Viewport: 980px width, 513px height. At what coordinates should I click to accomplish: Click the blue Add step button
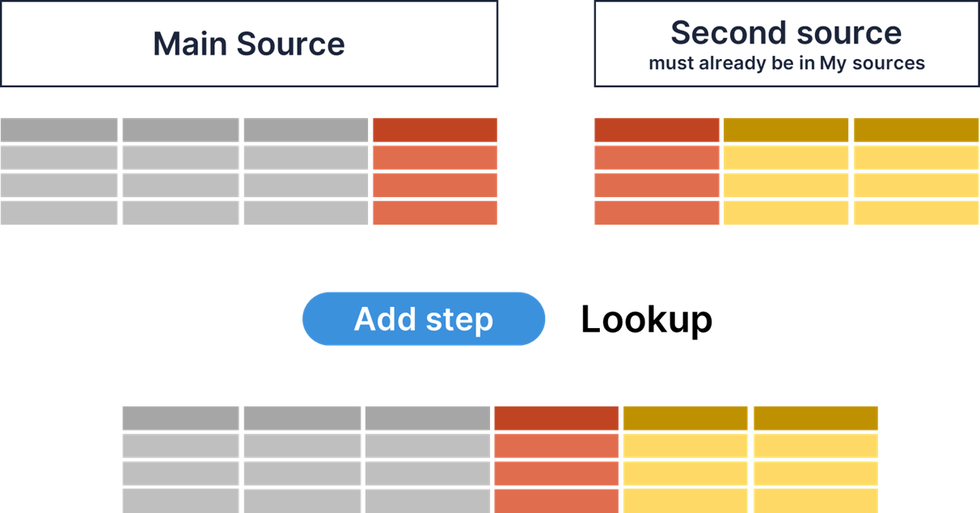click(x=424, y=319)
